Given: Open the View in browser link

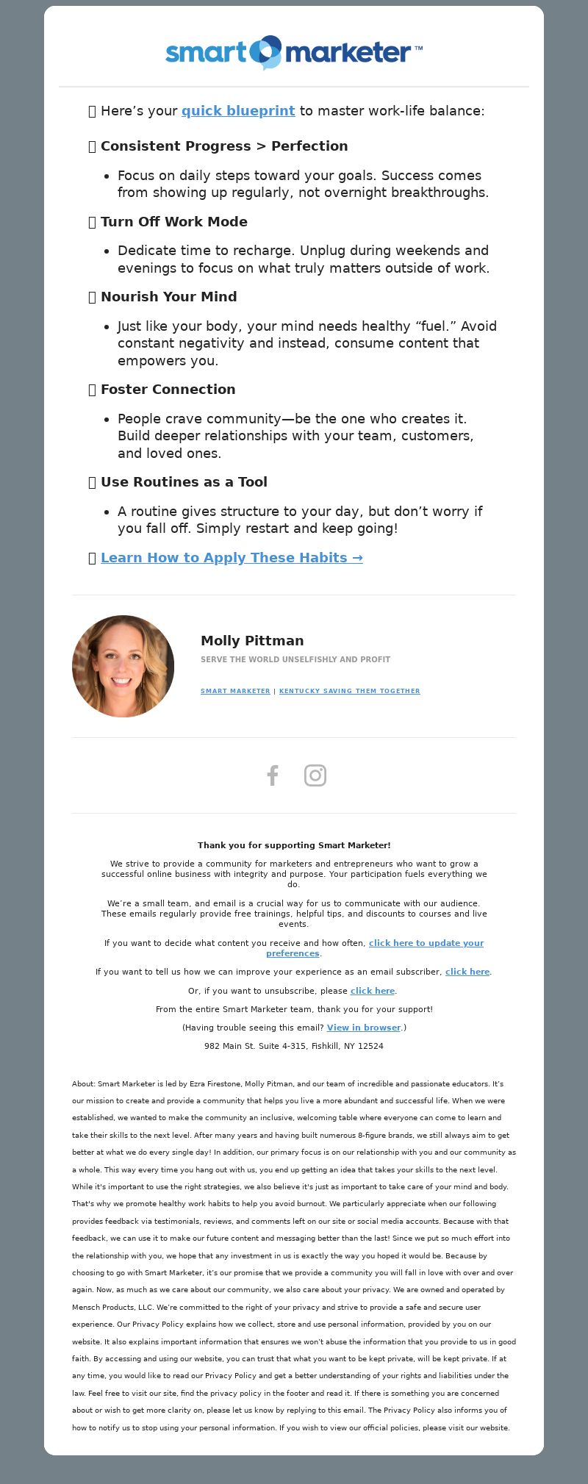Looking at the screenshot, I should [364, 1028].
